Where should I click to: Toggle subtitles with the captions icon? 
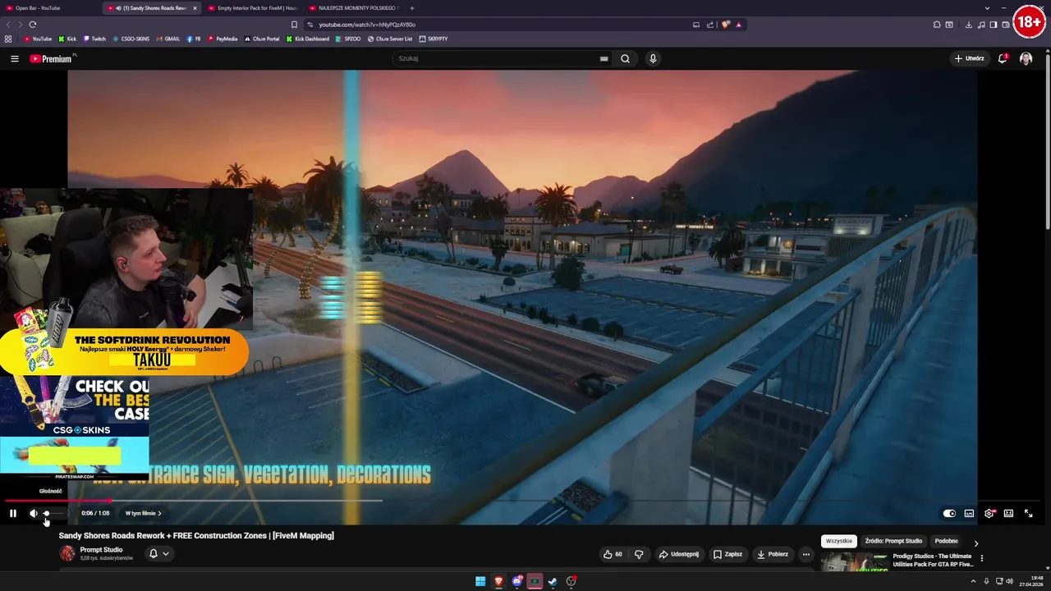click(969, 513)
